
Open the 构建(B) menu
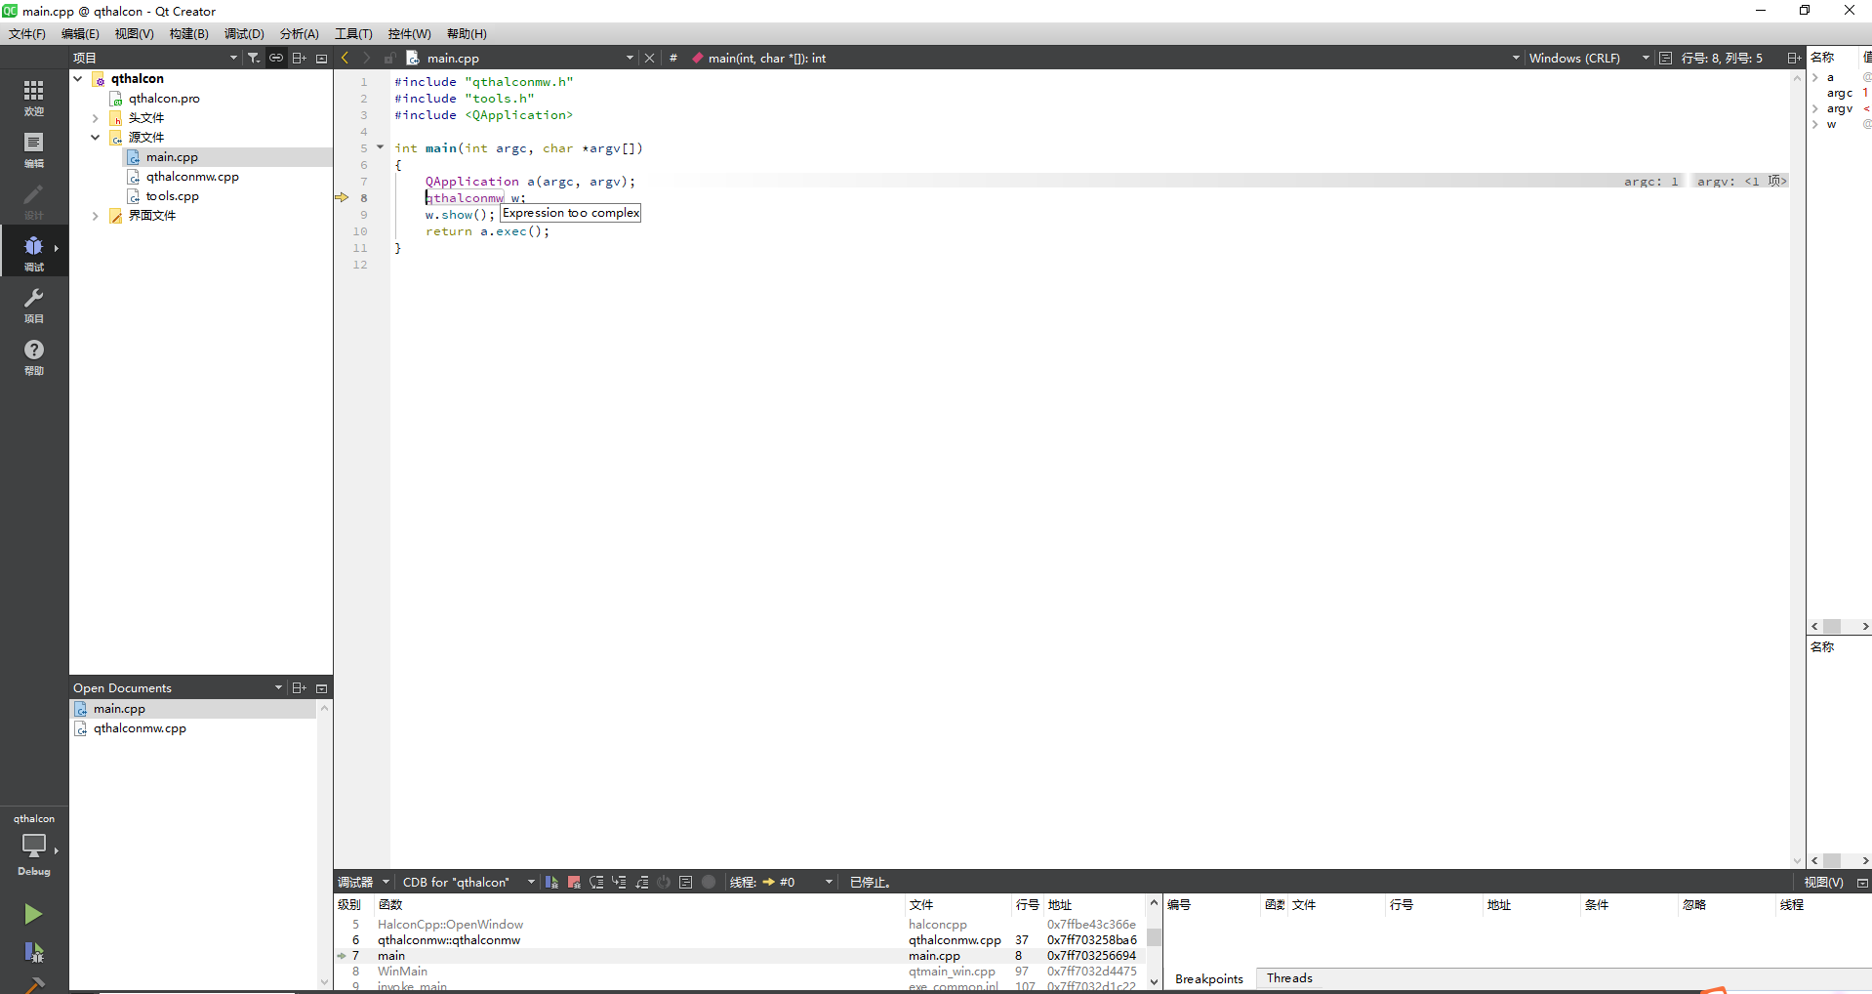pos(188,33)
